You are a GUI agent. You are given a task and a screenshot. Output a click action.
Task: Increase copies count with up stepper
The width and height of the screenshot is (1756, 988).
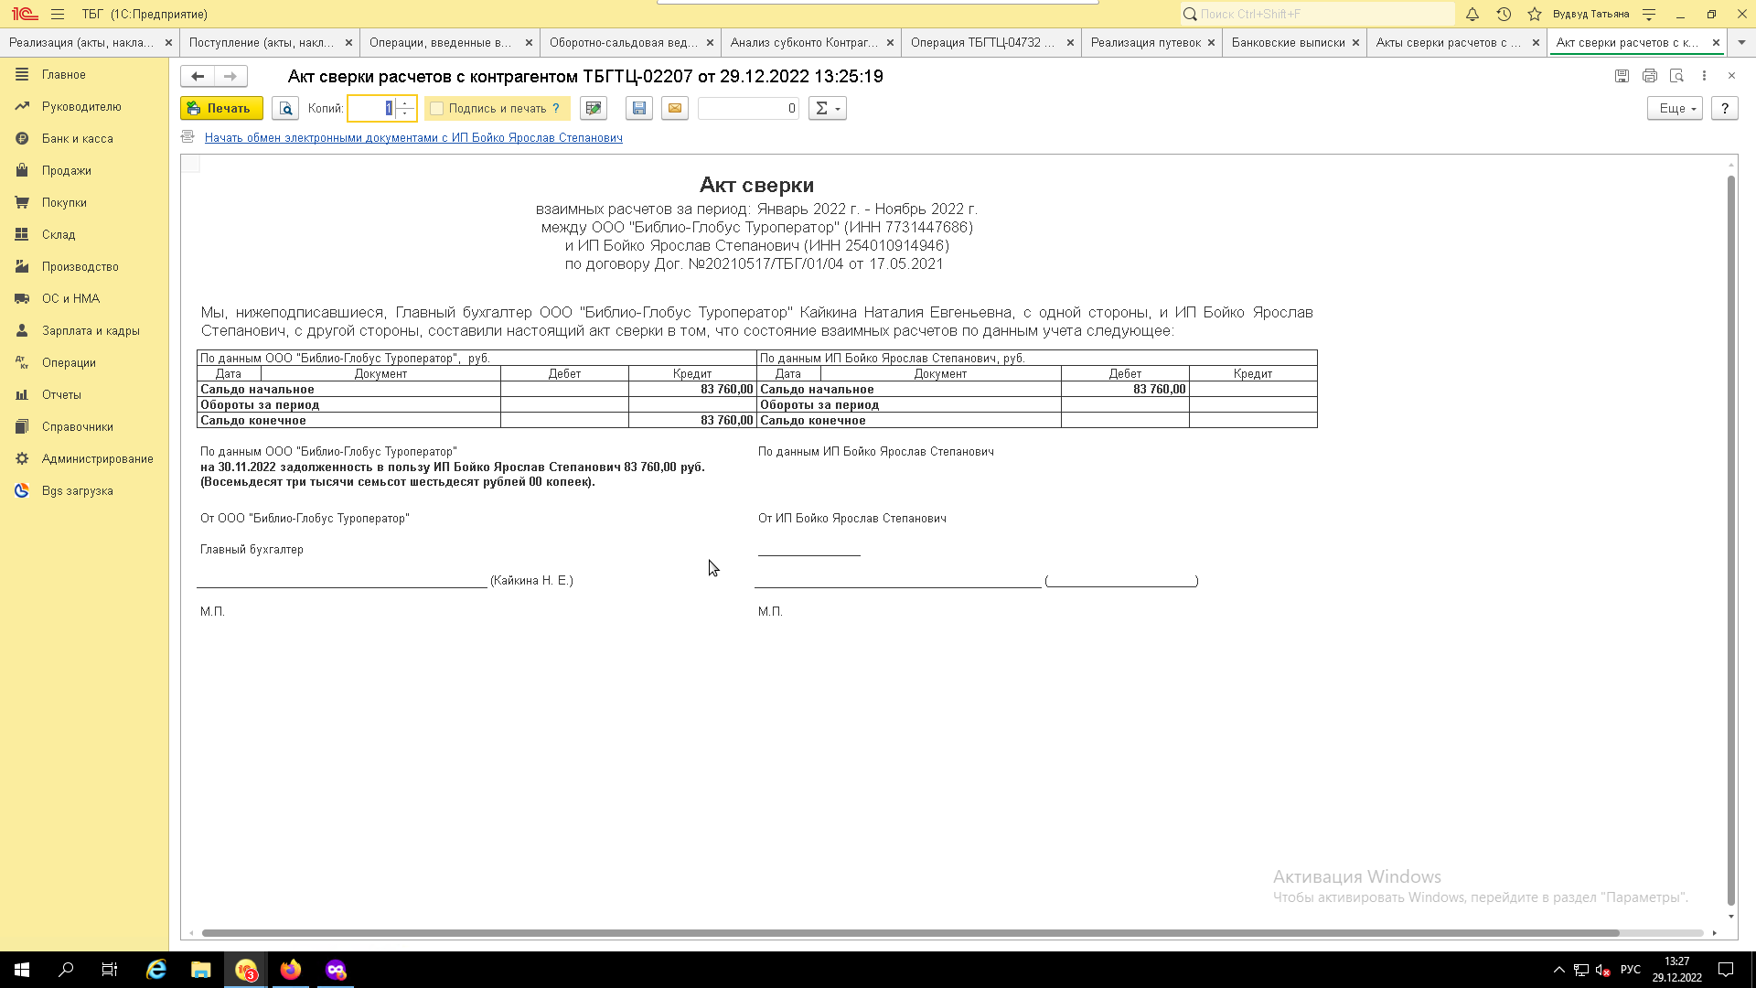tap(406, 102)
